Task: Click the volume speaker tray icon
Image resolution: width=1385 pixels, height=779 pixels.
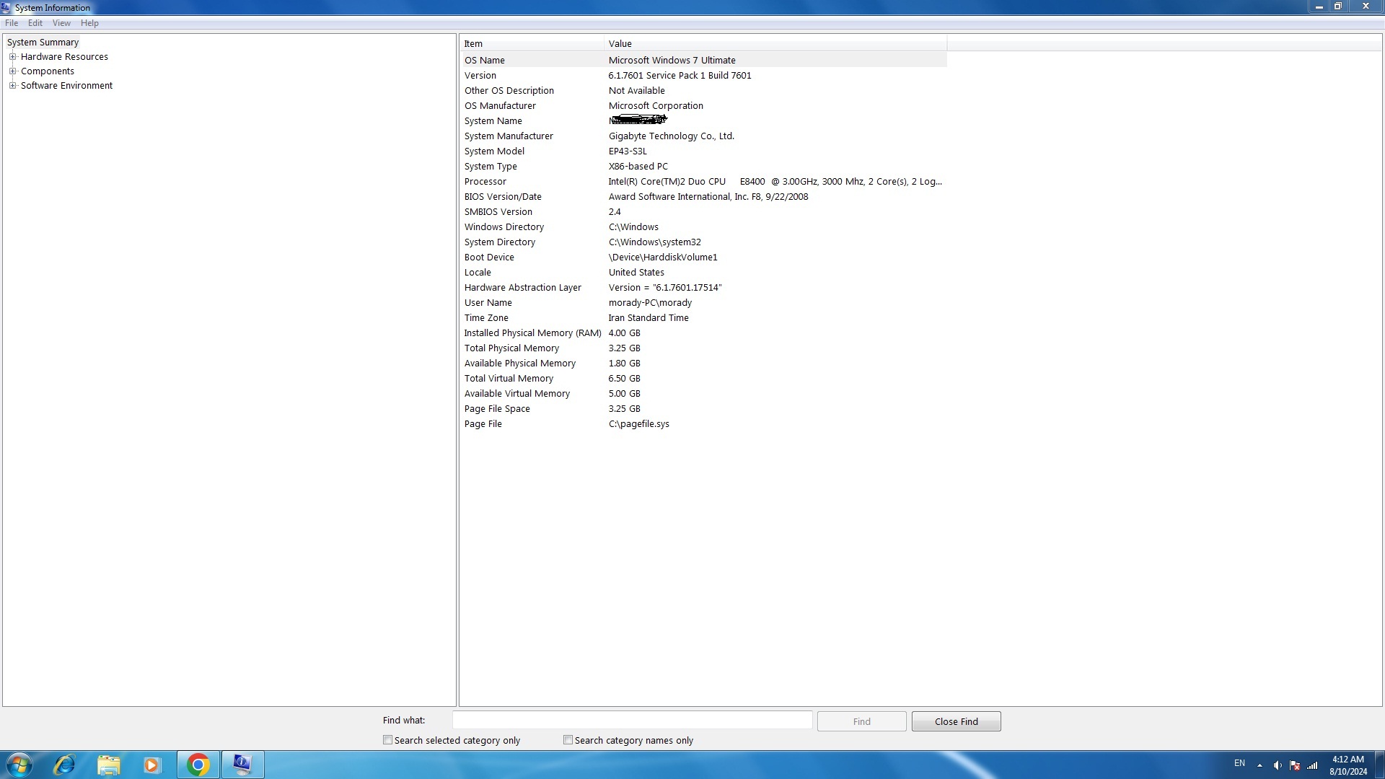Action: tap(1278, 765)
